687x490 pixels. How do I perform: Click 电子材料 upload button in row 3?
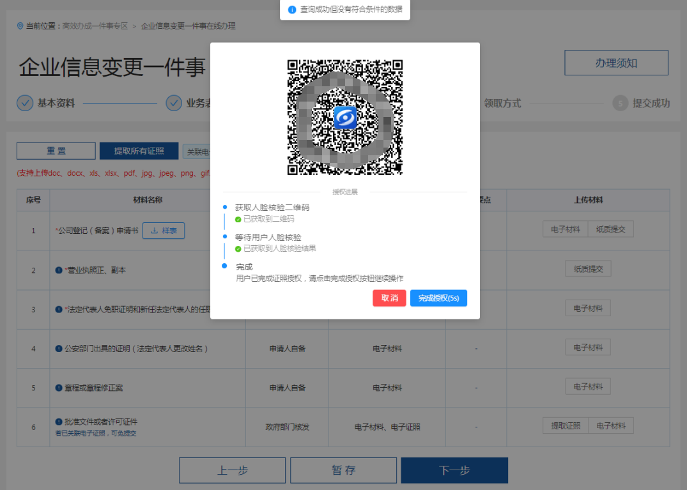[588, 309]
